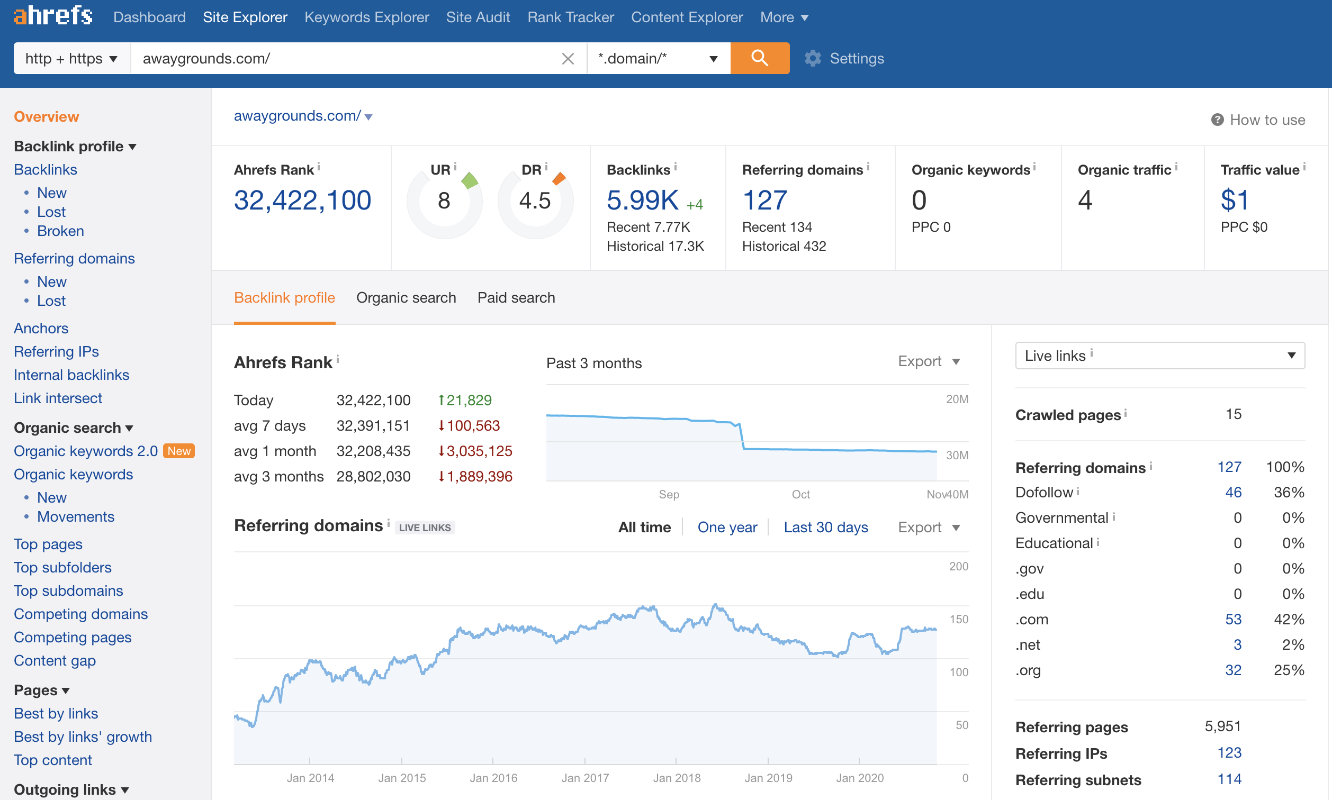The height and width of the screenshot is (800, 1332).
Task: Collapse the Backlink profile sidebar section
Action: point(75,146)
